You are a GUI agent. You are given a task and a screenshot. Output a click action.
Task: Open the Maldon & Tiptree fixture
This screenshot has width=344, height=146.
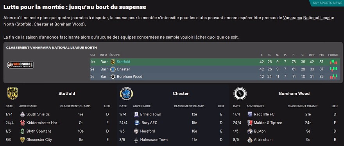coord(286,123)
